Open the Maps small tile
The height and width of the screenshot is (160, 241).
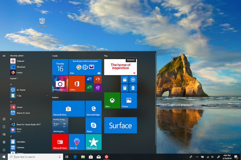pyautogui.click(x=133, y=88)
